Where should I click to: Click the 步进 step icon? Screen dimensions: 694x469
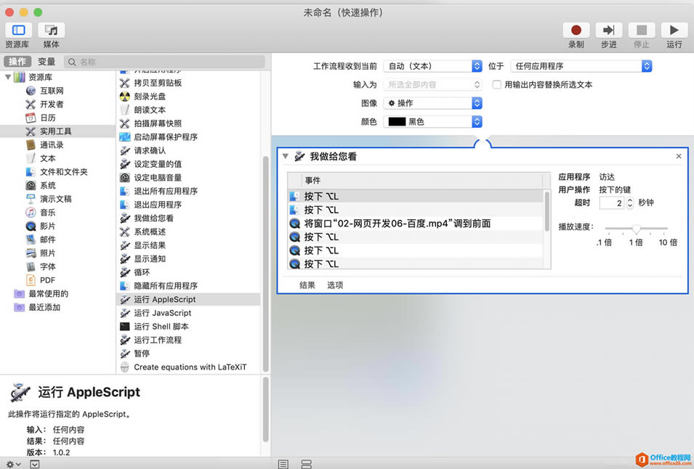pyautogui.click(x=608, y=30)
